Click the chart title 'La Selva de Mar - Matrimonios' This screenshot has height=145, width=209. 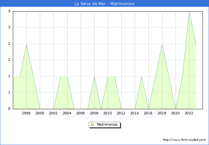104,4
